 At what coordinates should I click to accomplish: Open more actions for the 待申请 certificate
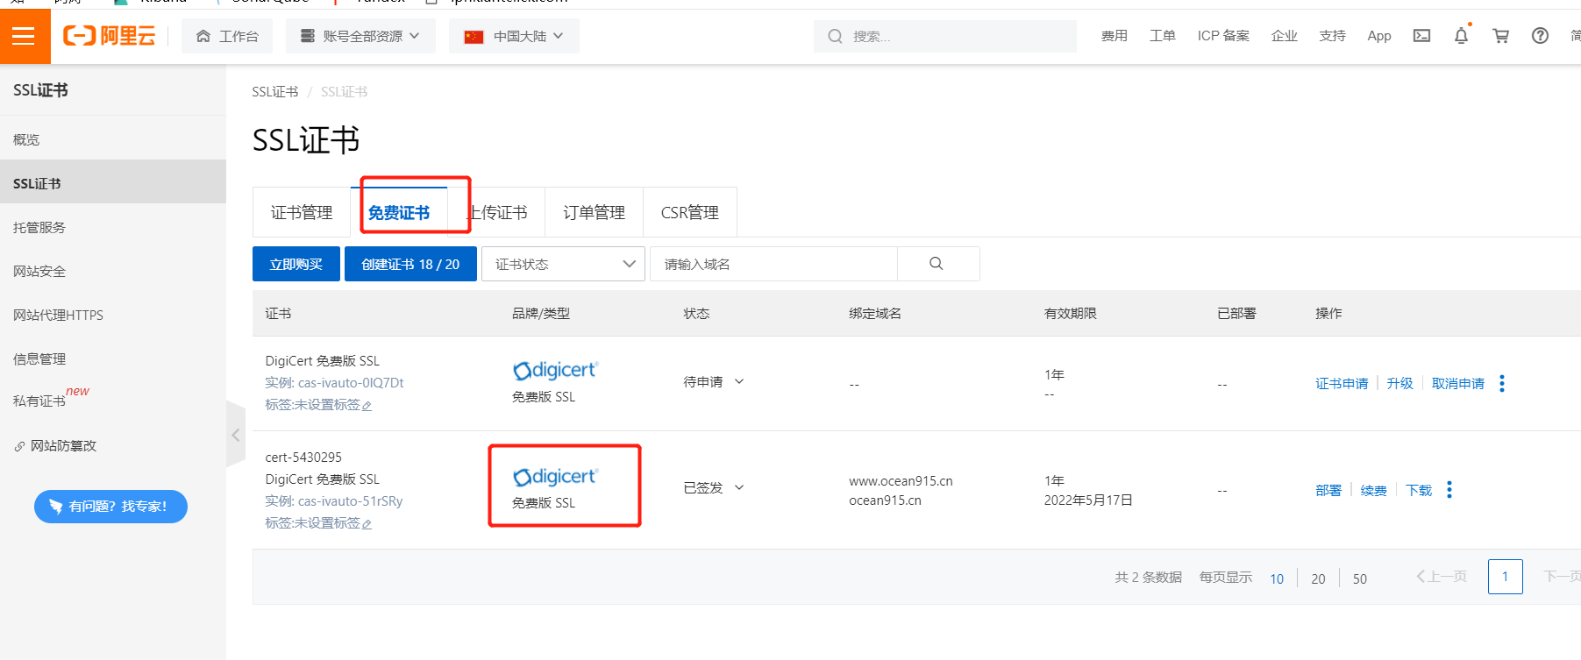point(1502,384)
